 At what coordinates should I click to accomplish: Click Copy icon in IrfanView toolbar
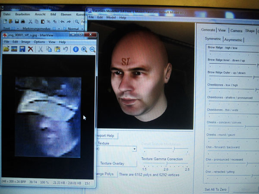point(49,49)
